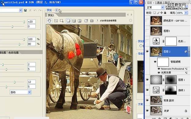Toggle lock transparent pixels icon
The image size is (191, 119).
154,13
